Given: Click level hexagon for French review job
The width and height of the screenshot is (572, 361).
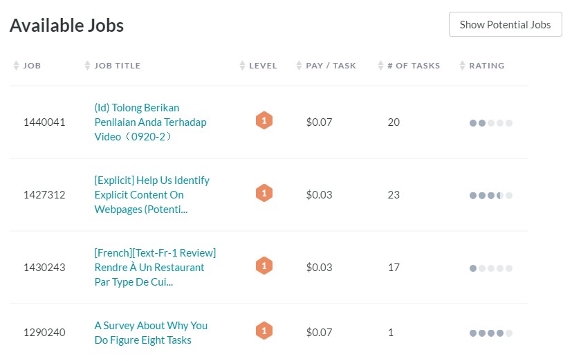Looking at the screenshot, I should (x=264, y=266).
